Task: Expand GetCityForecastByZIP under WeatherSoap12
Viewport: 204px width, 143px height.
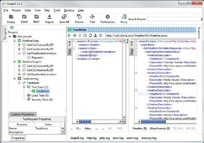Action: [19, 66]
